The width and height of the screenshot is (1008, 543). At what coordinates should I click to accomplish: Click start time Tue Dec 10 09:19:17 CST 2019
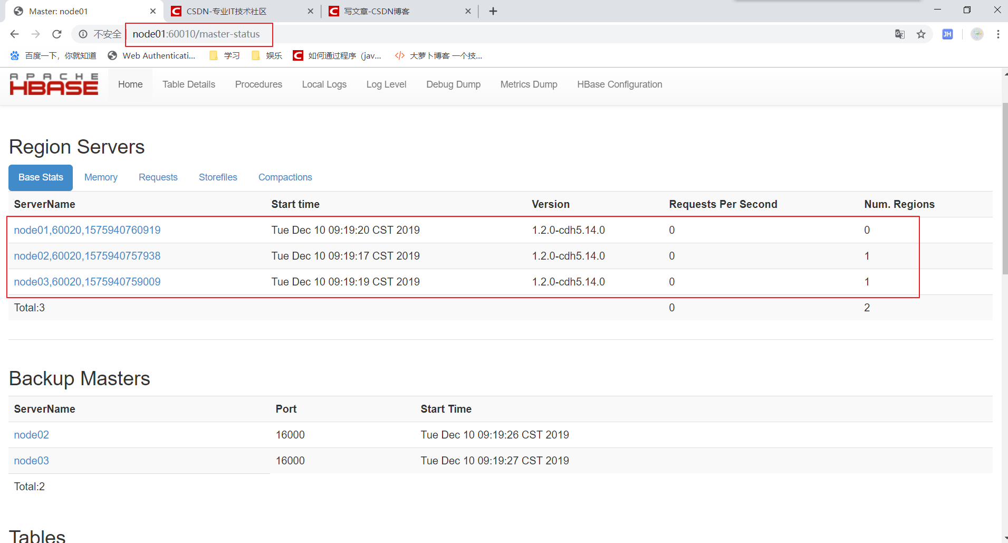point(345,256)
